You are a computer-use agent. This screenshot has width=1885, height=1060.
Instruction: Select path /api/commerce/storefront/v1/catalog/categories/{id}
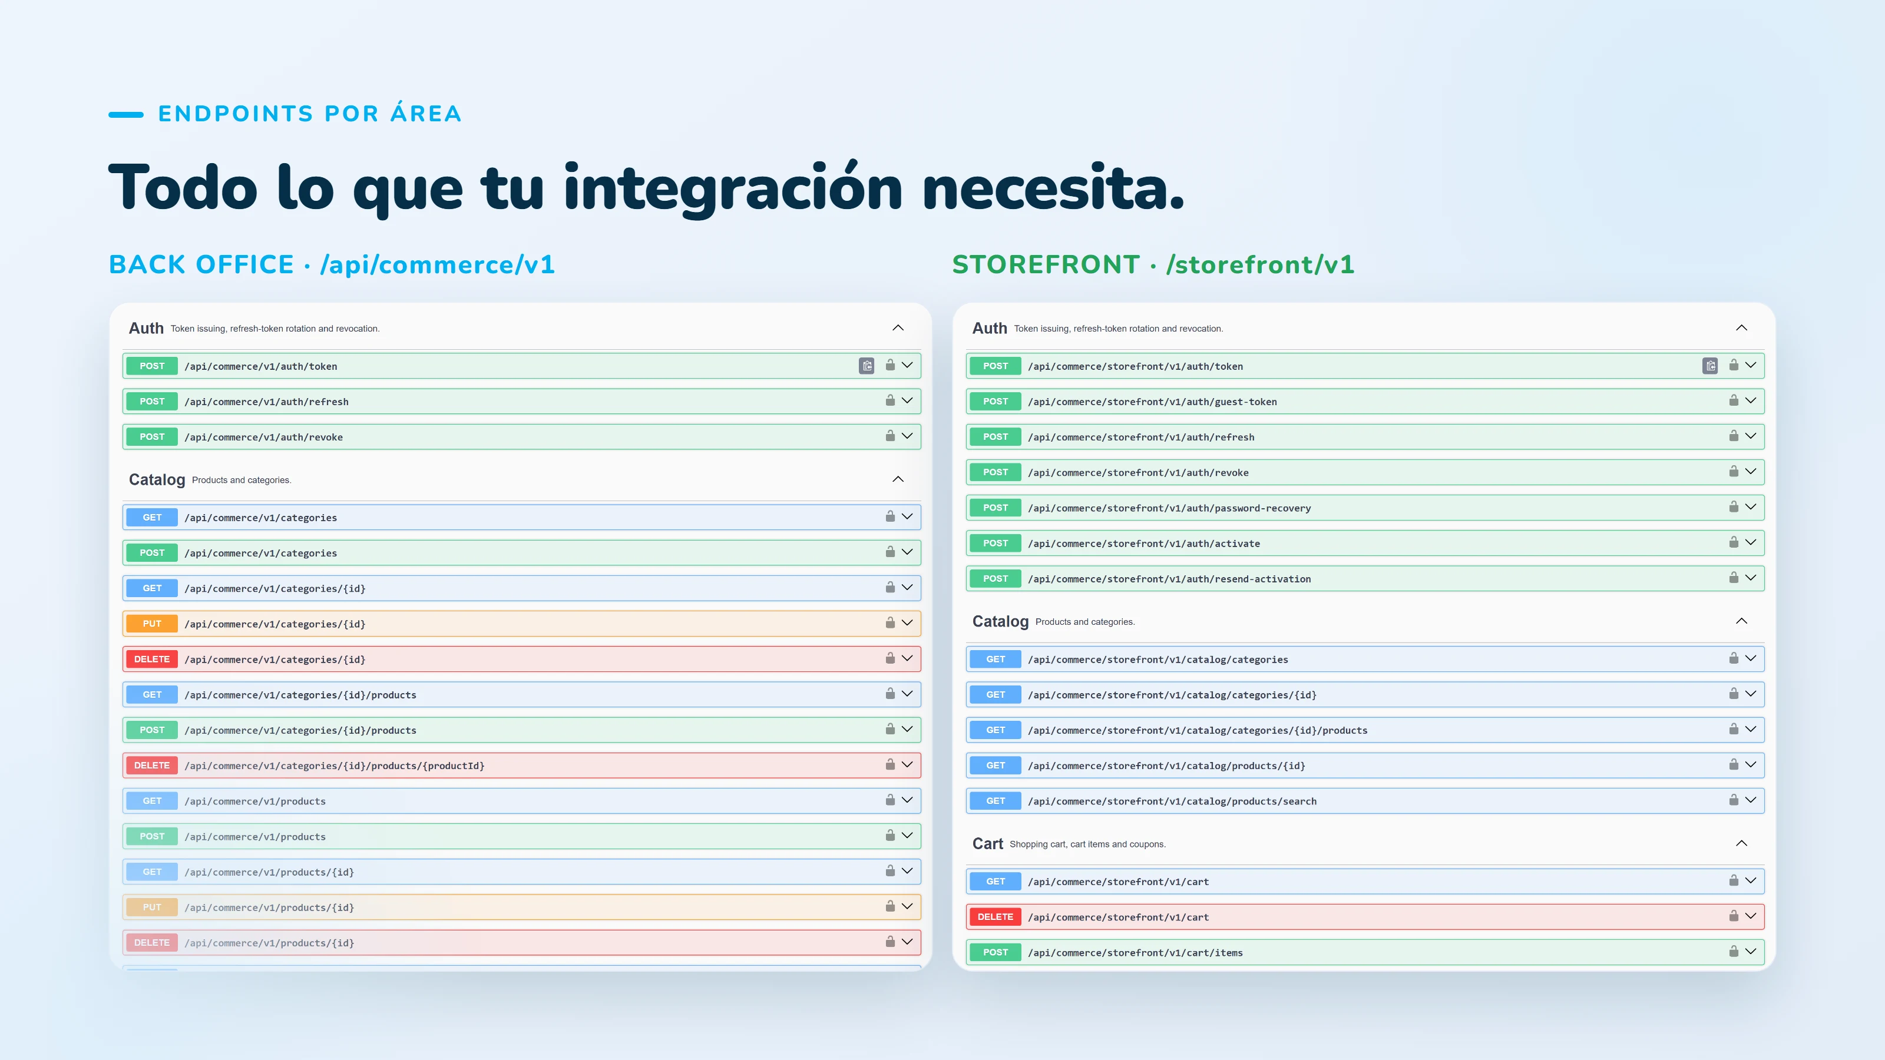tap(1172, 695)
